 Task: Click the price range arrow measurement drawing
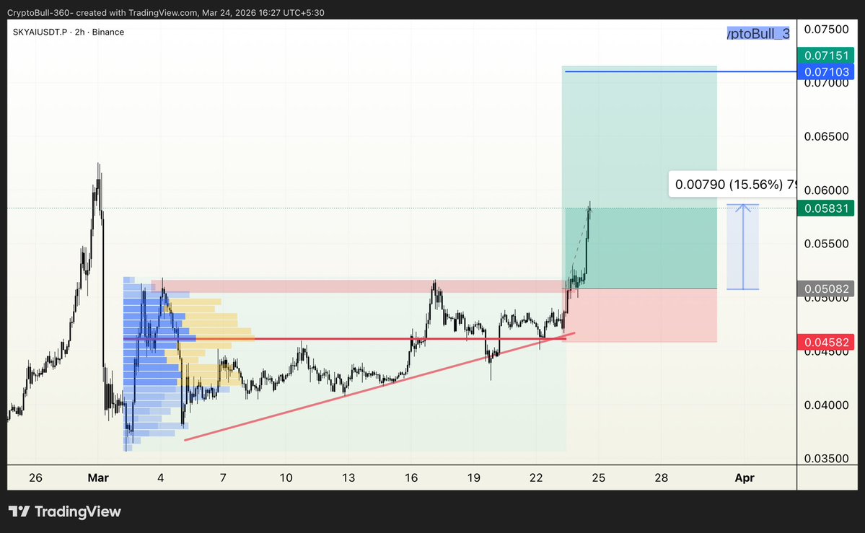click(743, 245)
